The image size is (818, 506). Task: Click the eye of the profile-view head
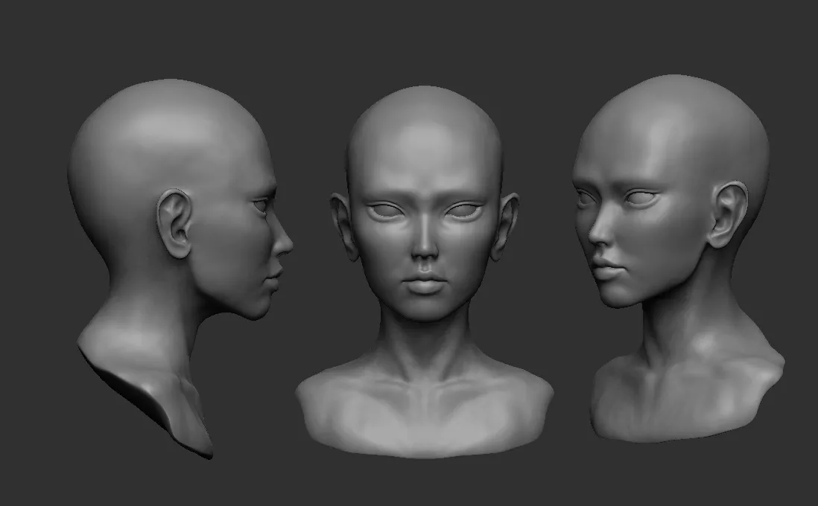pyautogui.click(x=260, y=205)
